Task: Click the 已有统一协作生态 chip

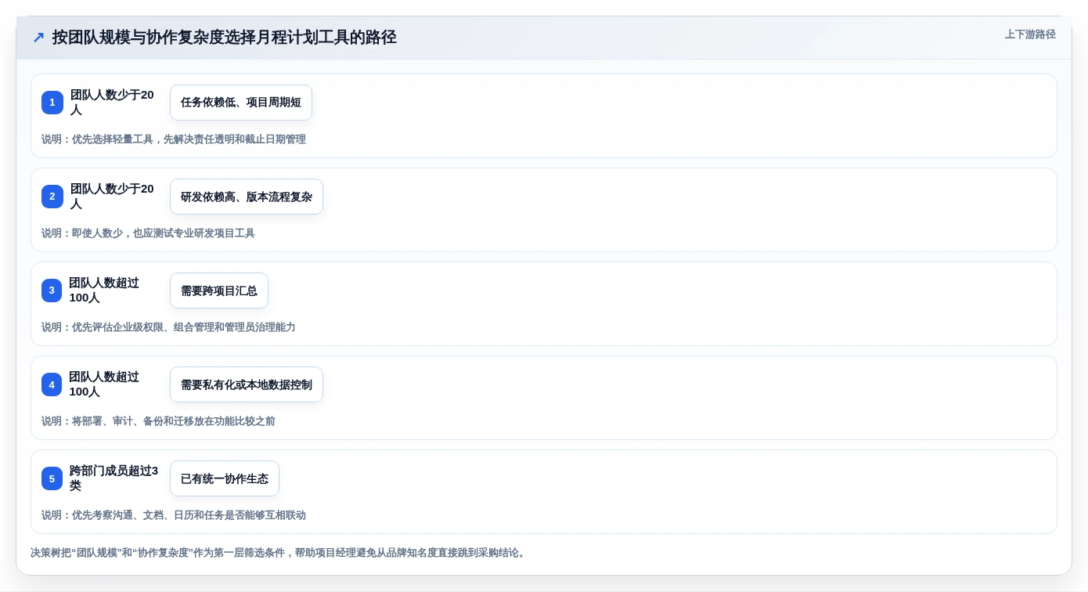Action: point(225,478)
